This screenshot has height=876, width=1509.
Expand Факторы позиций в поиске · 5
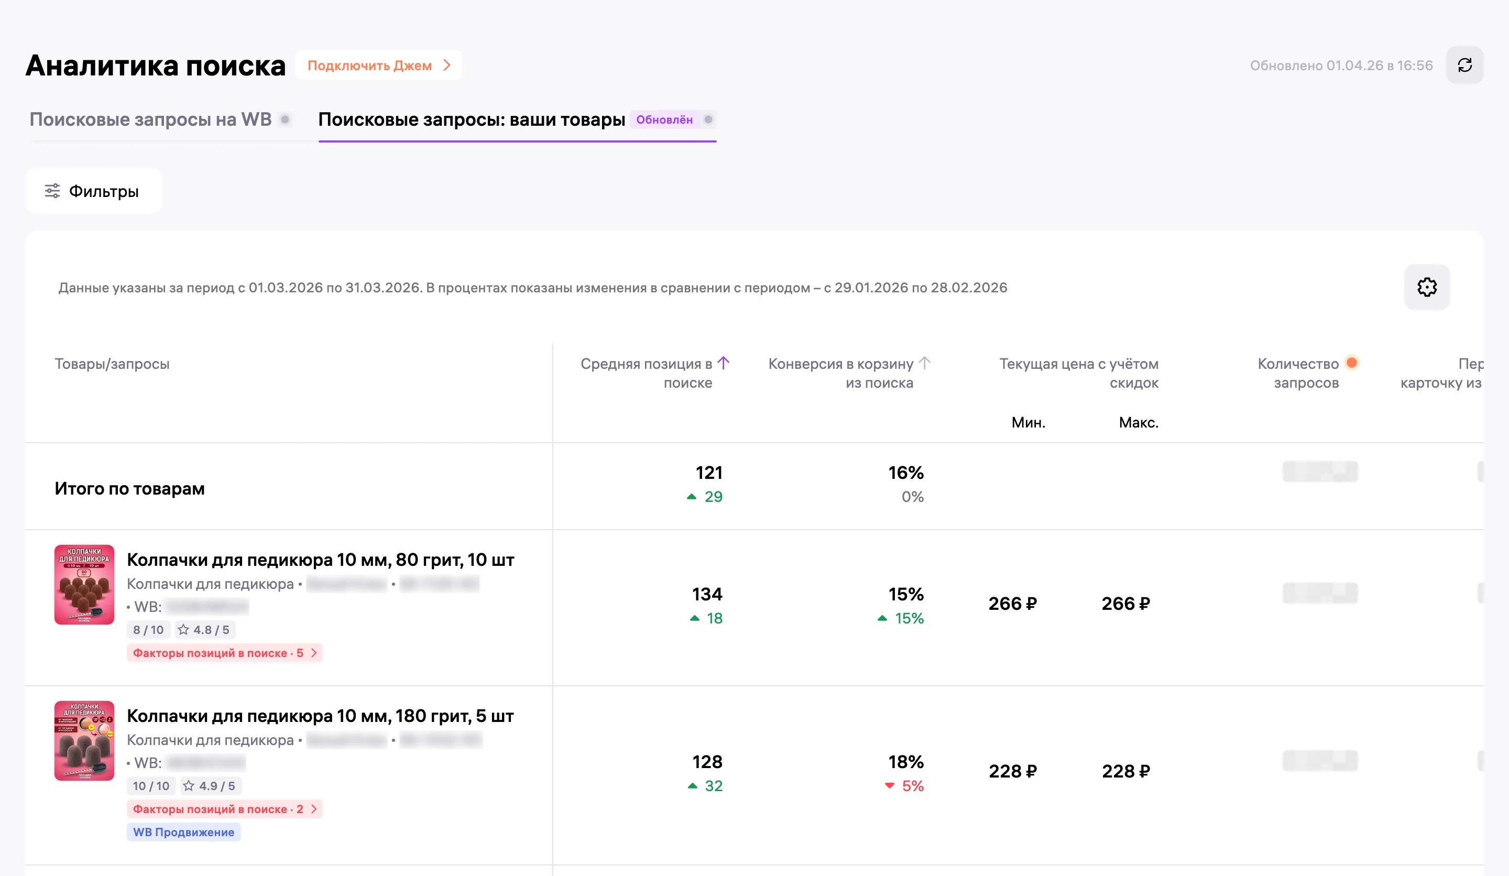(x=225, y=653)
